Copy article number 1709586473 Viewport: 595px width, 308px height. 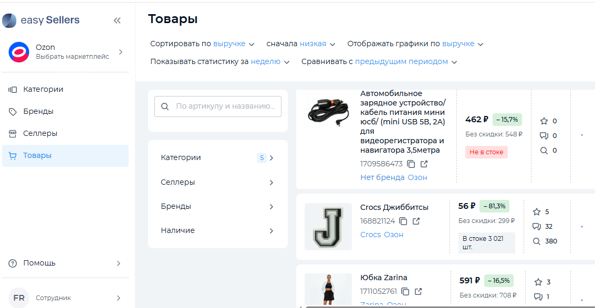[412, 164]
